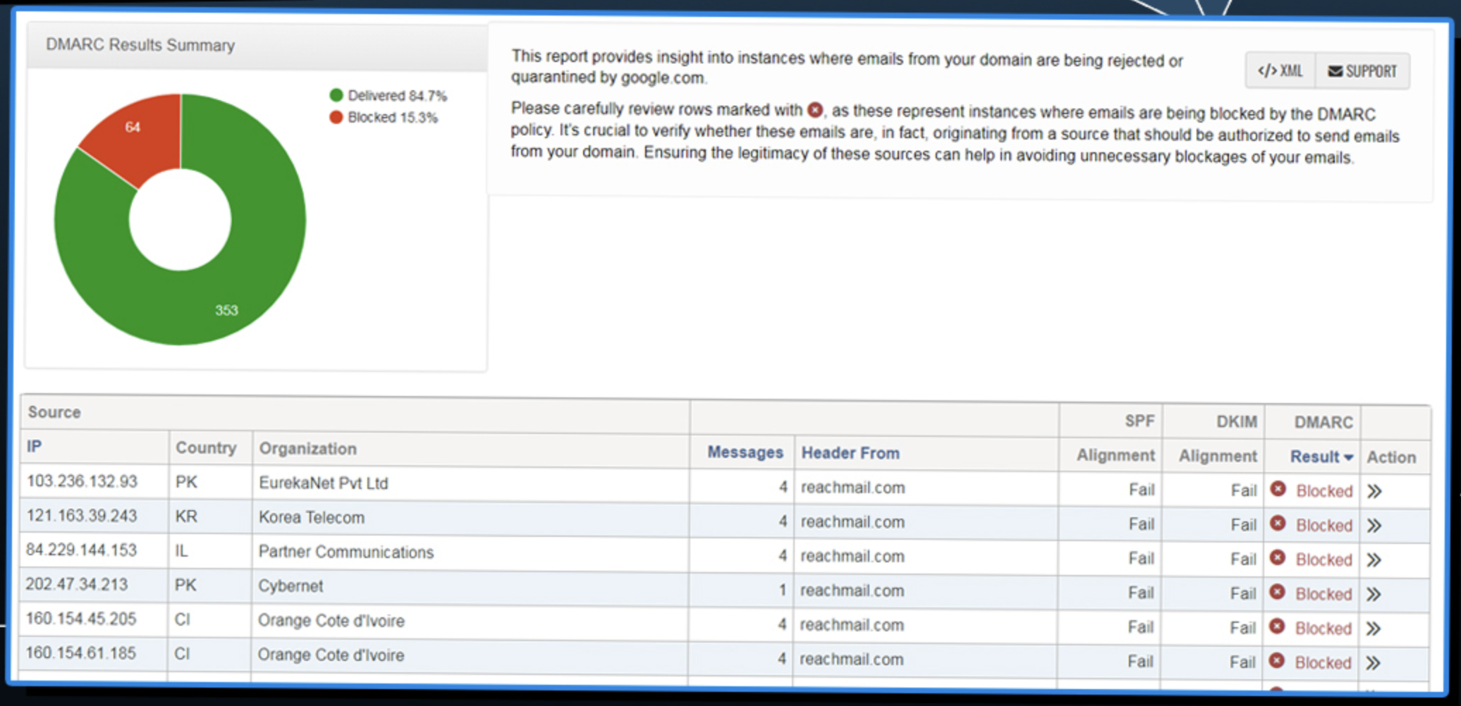Click blocked icon for EurekaNet Pvt Ltd row
Screen dimensions: 1461x706
click(x=1278, y=489)
